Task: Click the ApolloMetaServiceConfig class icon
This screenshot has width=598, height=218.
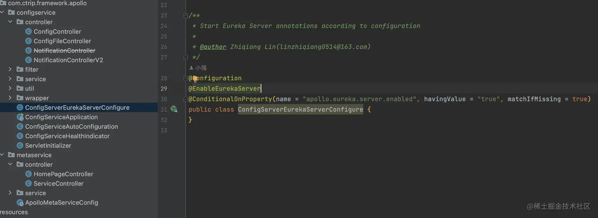Action: (x=20, y=203)
